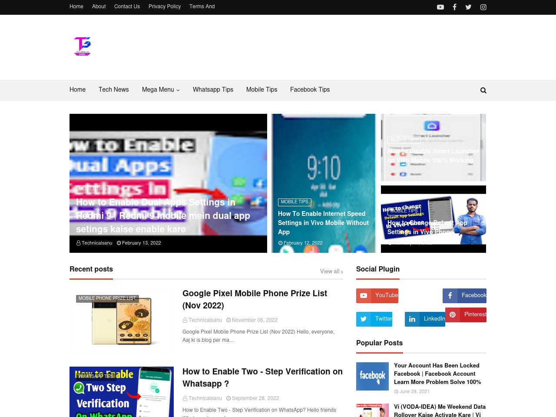The height and width of the screenshot is (417, 556).
Task: Open the search magnifier icon
Action: 483,90
